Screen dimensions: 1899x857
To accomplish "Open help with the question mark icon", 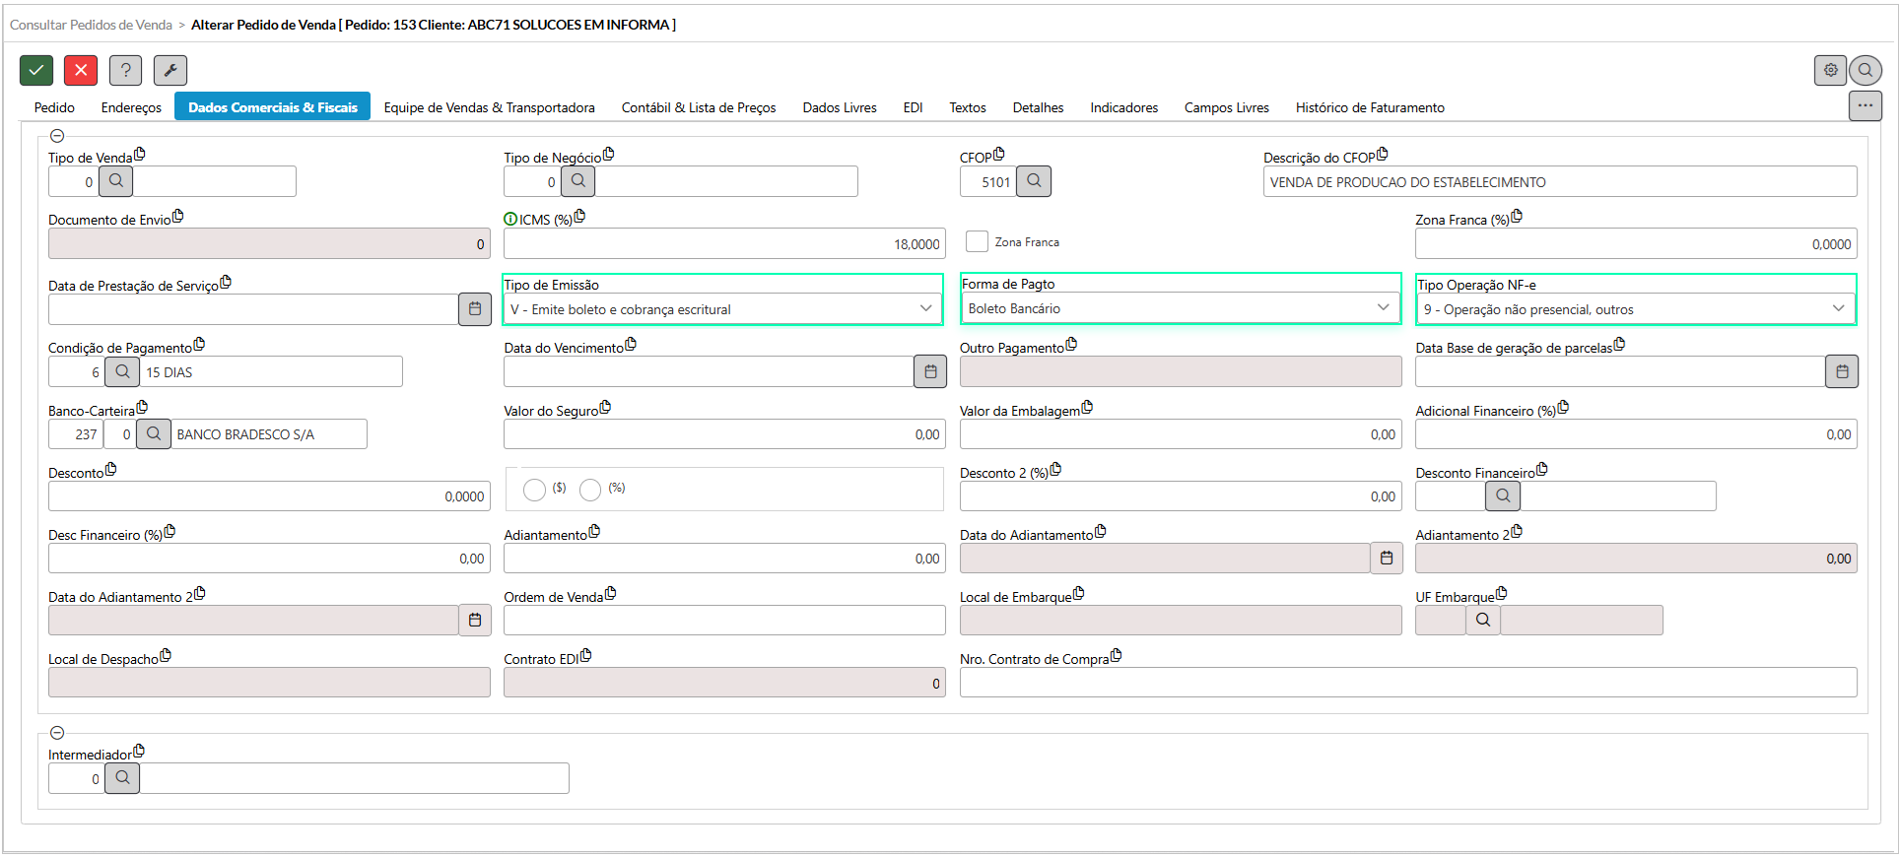I will pyautogui.click(x=125, y=70).
